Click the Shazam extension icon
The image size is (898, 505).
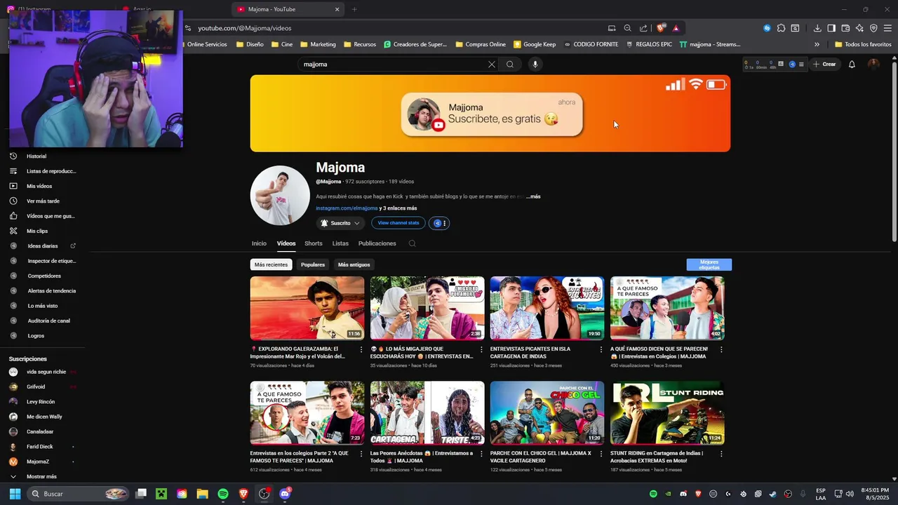click(x=767, y=28)
